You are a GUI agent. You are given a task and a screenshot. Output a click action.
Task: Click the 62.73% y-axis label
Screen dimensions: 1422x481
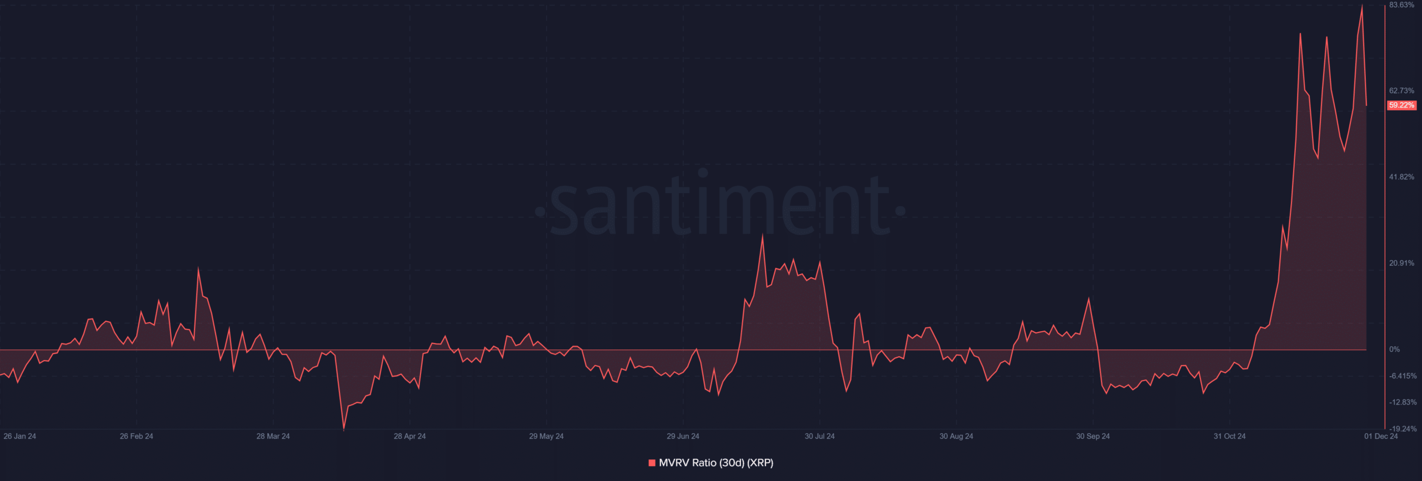coord(1401,90)
